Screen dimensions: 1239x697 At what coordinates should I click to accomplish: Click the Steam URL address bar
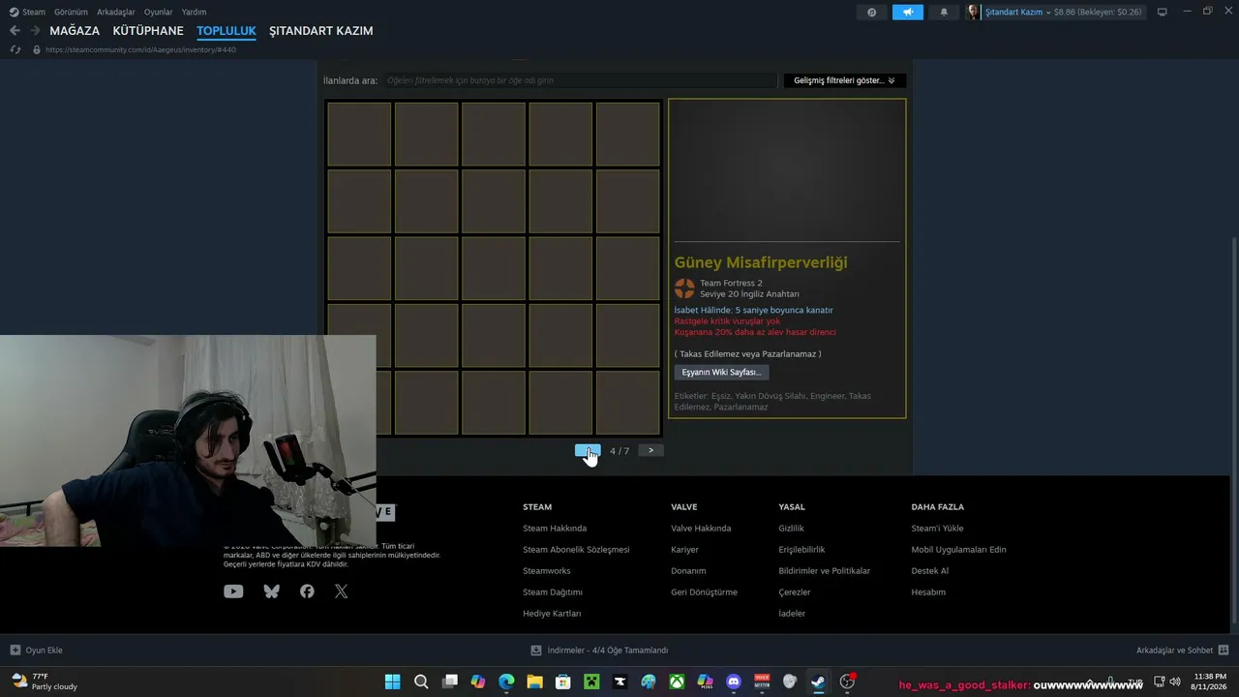[140, 49]
